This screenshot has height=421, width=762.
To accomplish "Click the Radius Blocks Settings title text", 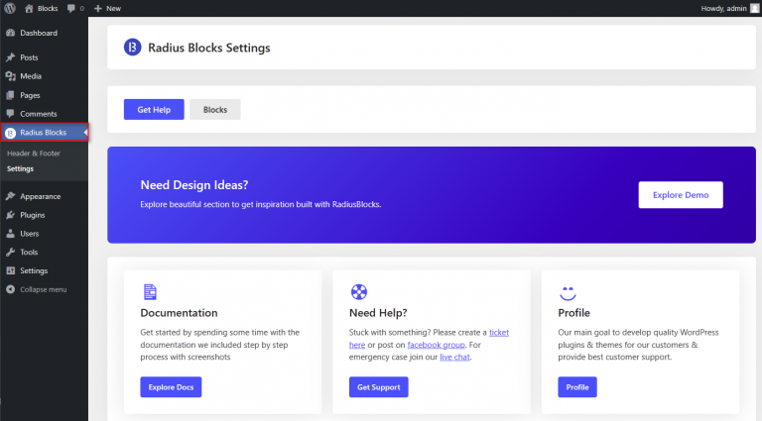I will pyautogui.click(x=209, y=48).
